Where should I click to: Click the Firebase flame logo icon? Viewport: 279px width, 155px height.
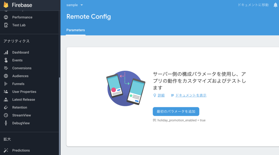(x=6, y=5)
